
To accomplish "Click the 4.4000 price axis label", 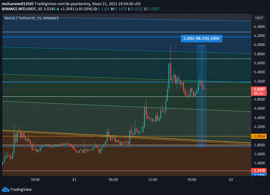I will click(x=259, y=117).
